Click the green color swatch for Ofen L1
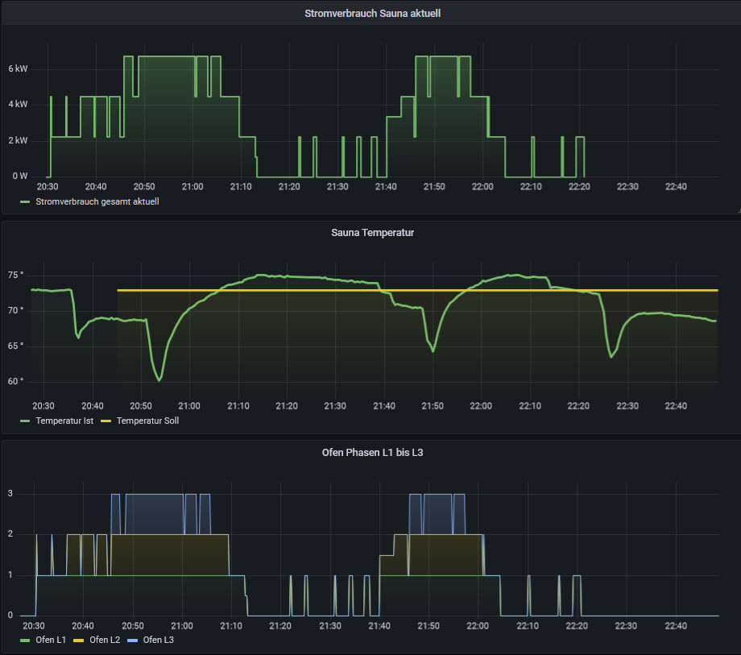Image resolution: width=741 pixels, height=655 pixels. pos(25,640)
